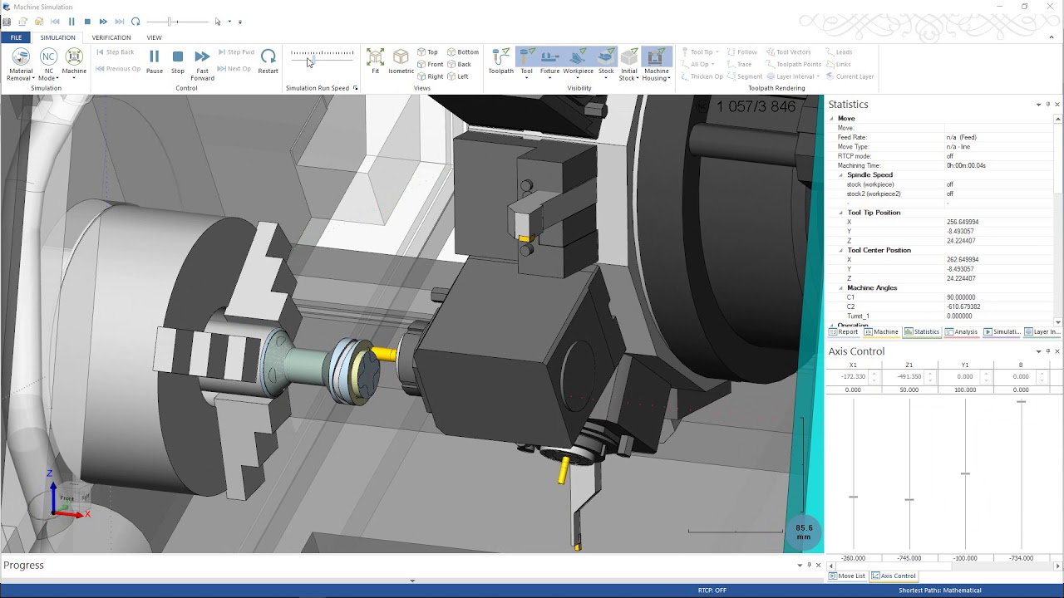1064x598 pixels.
Task: Click the quick-access stop icon in title bar toolbar
Action: click(87, 22)
